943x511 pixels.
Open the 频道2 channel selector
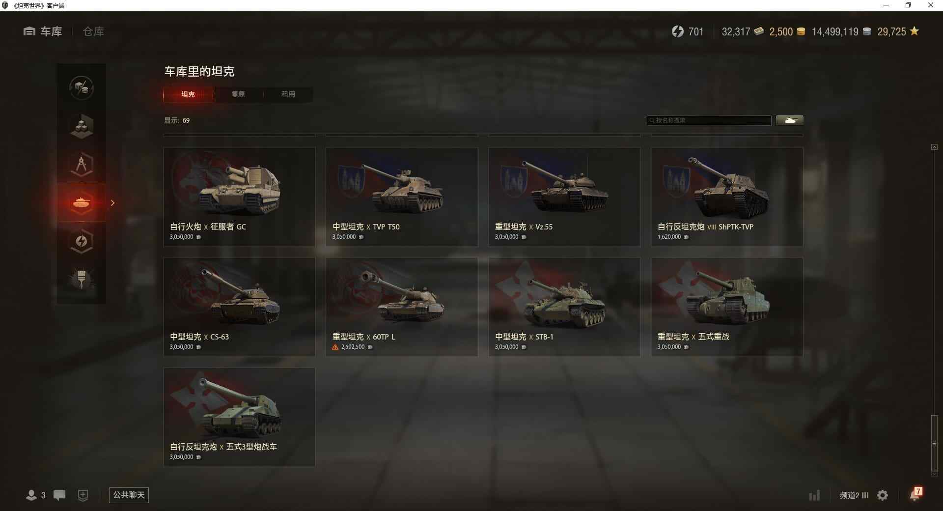coord(854,495)
